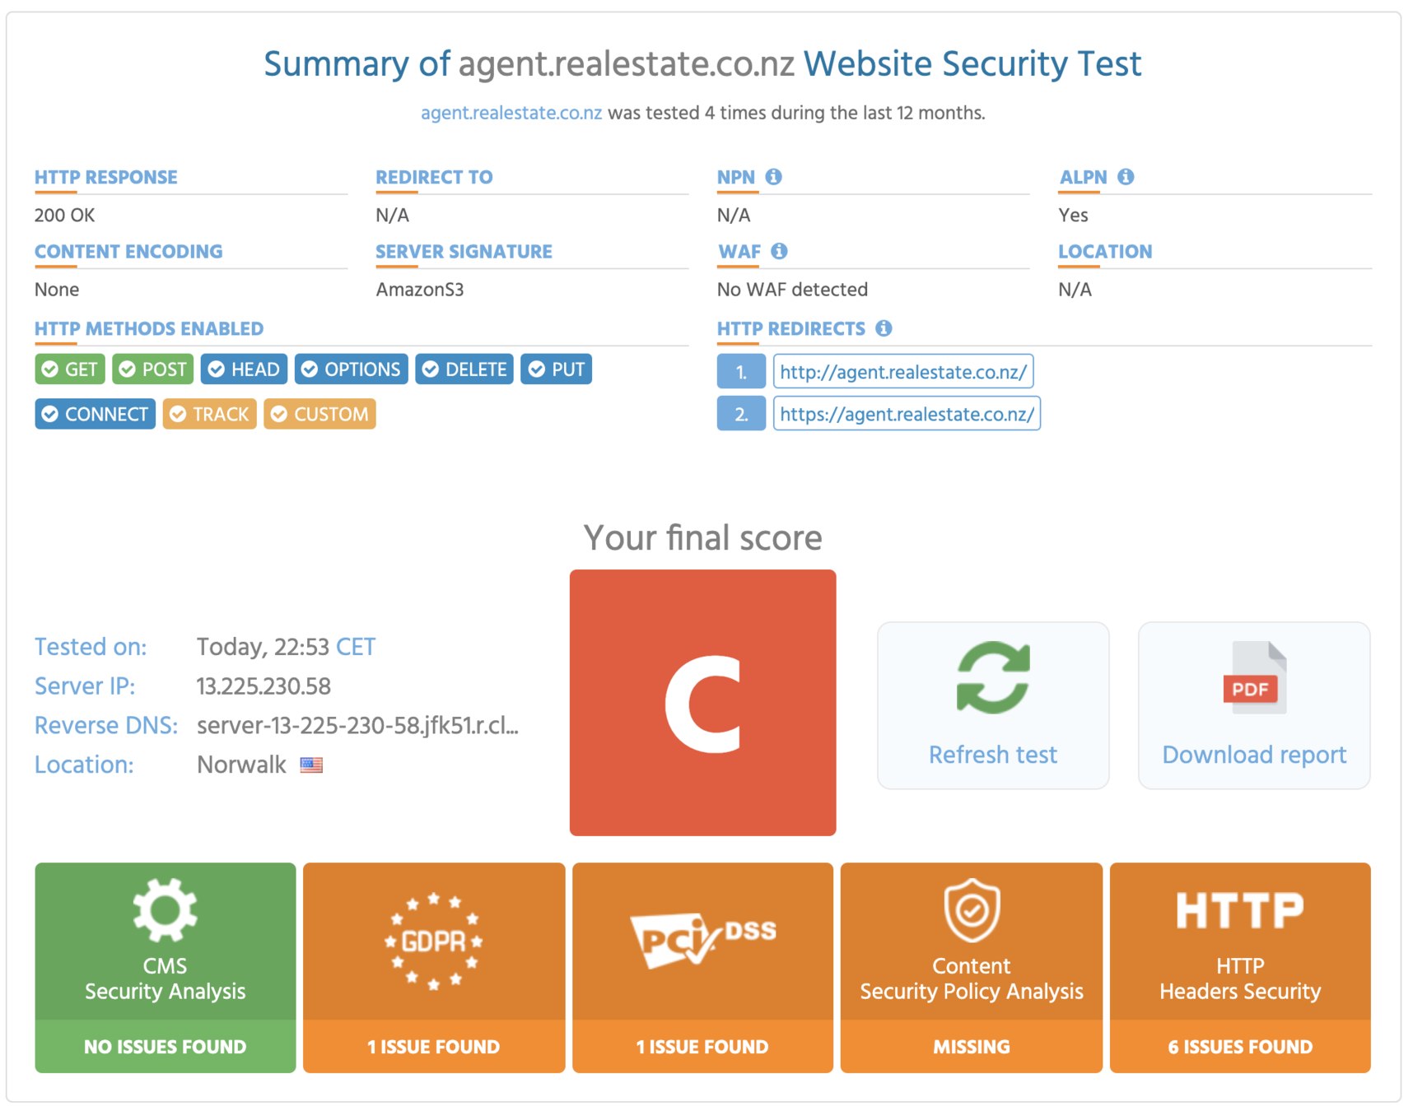Click the Download report label
This screenshot has width=1413, height=1111.
click(x=1254, y=755)
